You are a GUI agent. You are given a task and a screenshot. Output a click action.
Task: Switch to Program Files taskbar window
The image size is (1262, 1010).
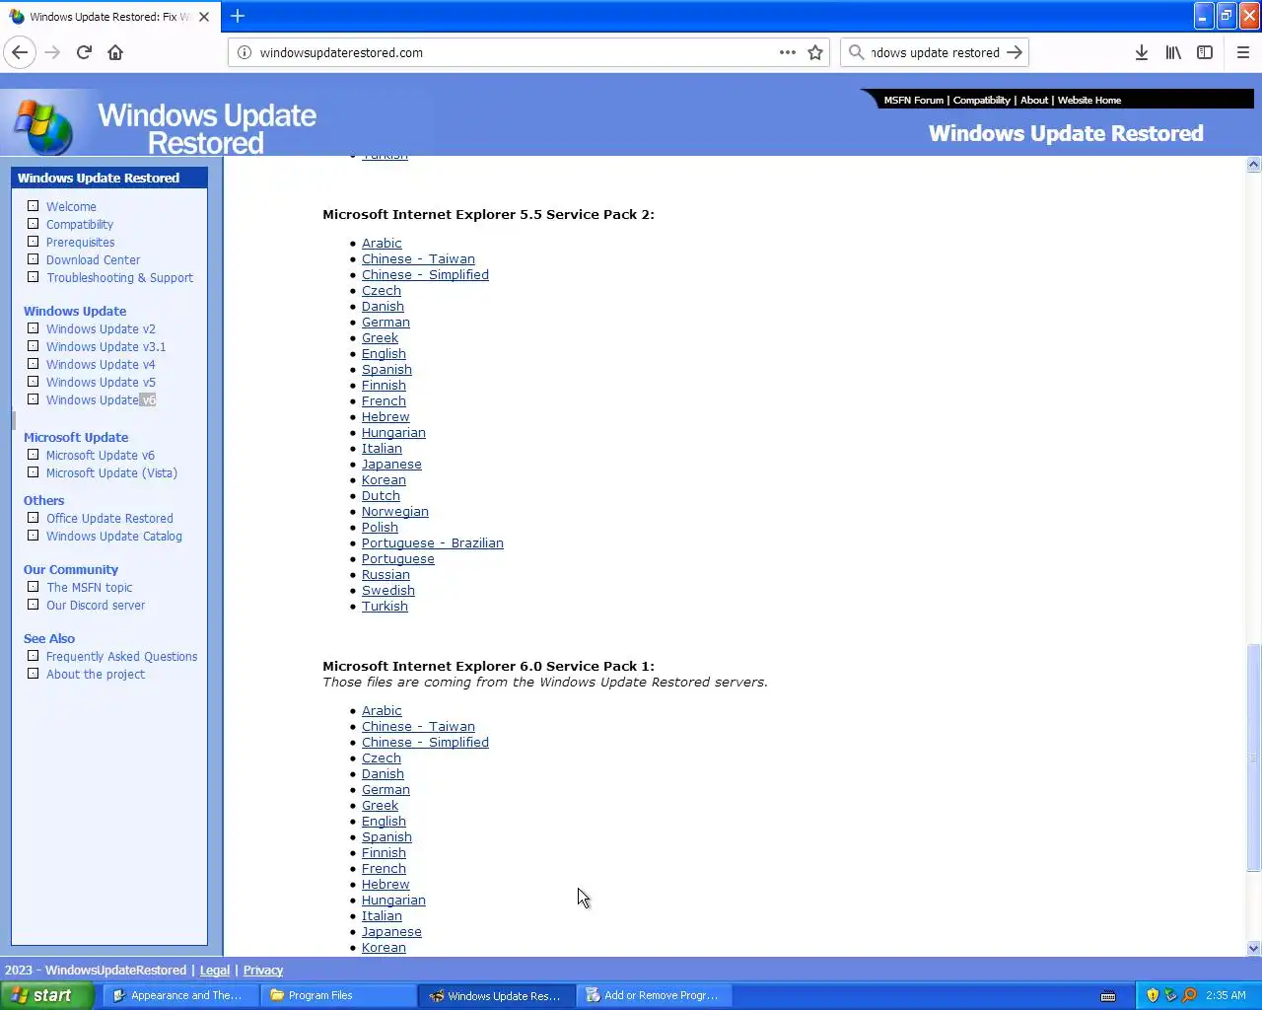coord(338,995)
